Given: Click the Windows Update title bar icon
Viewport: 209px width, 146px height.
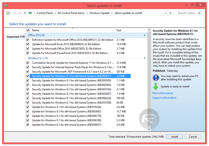Looking at the screenshot, I should (x=6, y=6).
